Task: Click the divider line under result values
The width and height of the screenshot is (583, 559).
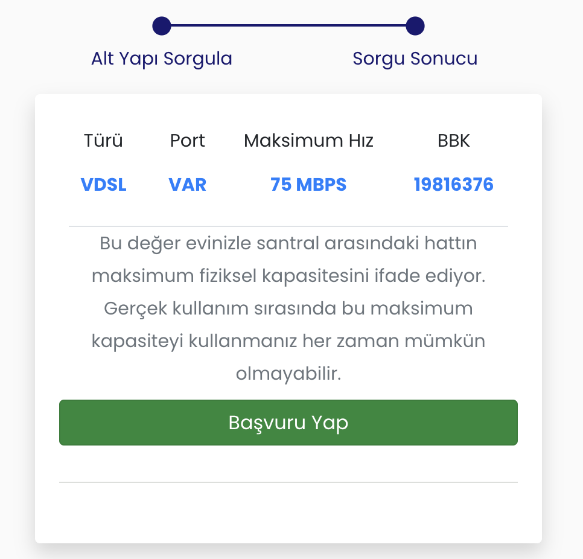Action: pyautogui.click(x=288, y=226)
